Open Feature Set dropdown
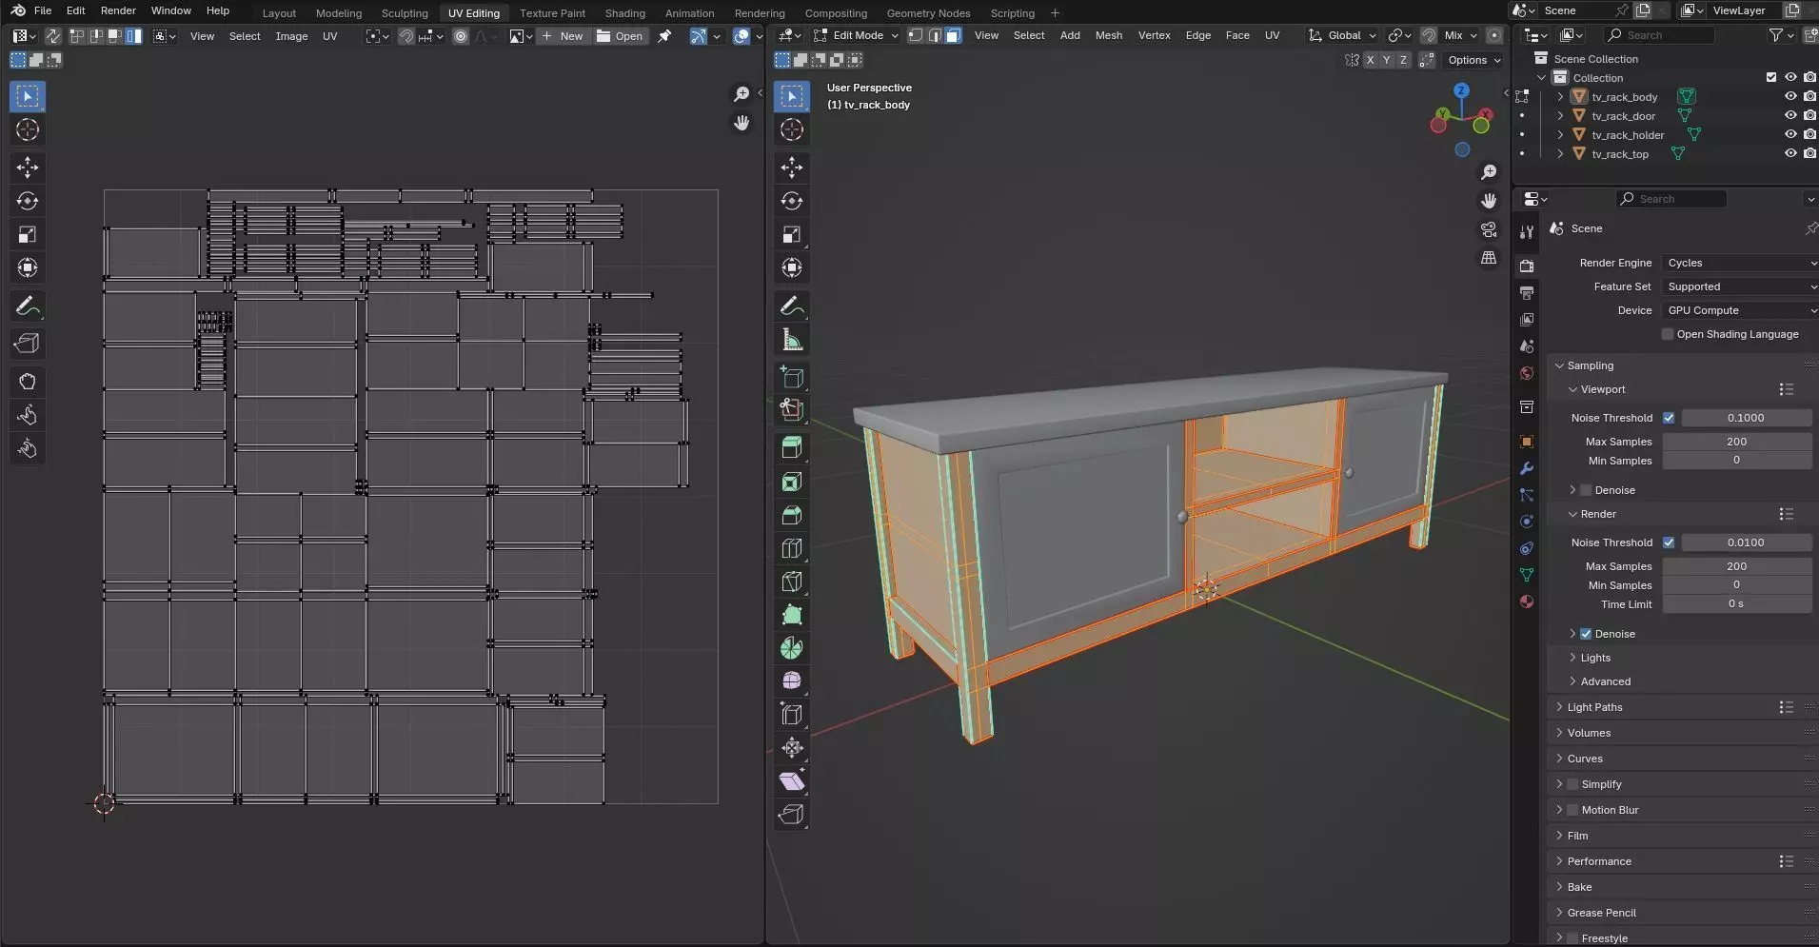This screenshot has height=947, width=1819. (x=1740, y=286)
